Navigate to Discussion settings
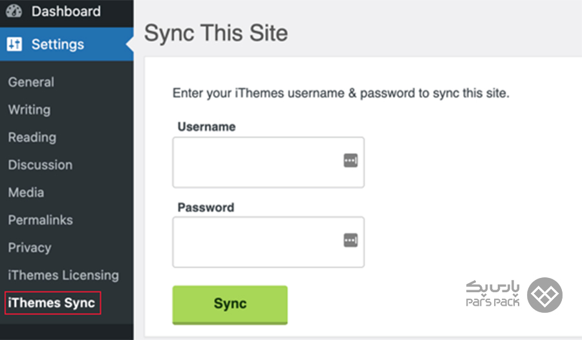This screenshot has height=340, width=582. 41,165
